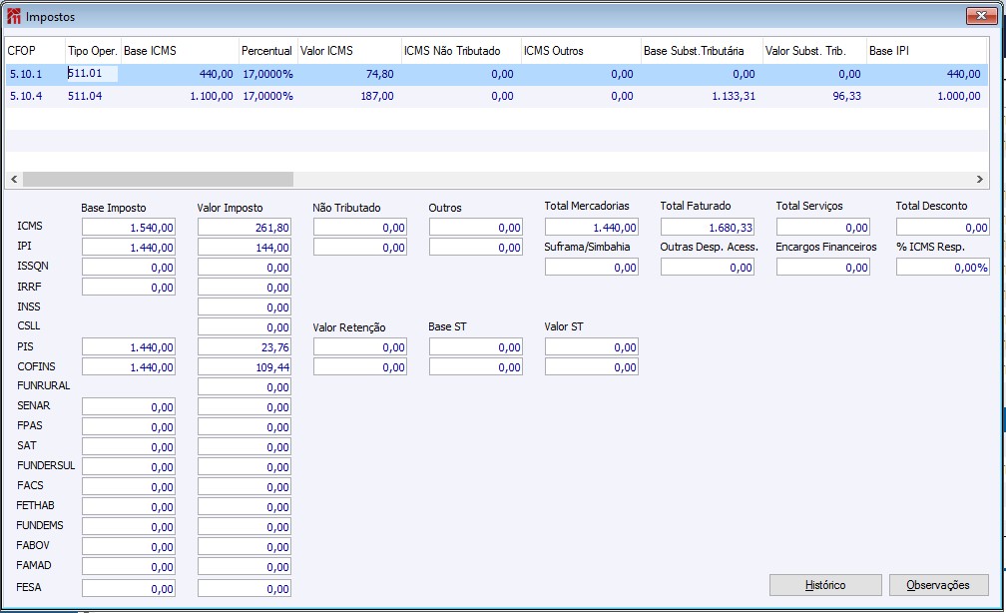Click the CSLL Valor Imposto field
Viewport: 1006px width, 613px height.
tap(245, 326)
